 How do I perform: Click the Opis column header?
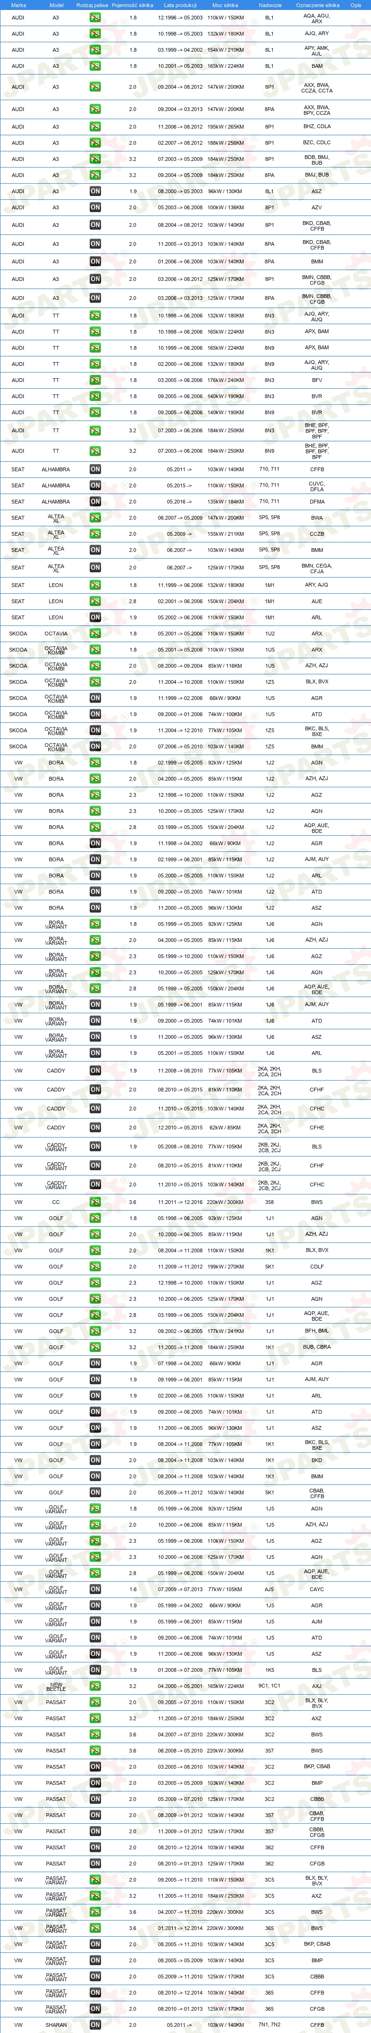click(x=356, y=5)
